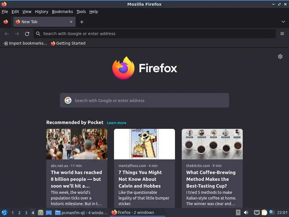Open 'The world has reached 8 billion people' headline
Screen dimensions: 289x217
76,179
